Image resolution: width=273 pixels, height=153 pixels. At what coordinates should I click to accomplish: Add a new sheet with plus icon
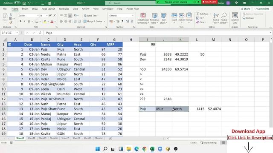pos(110,139)
